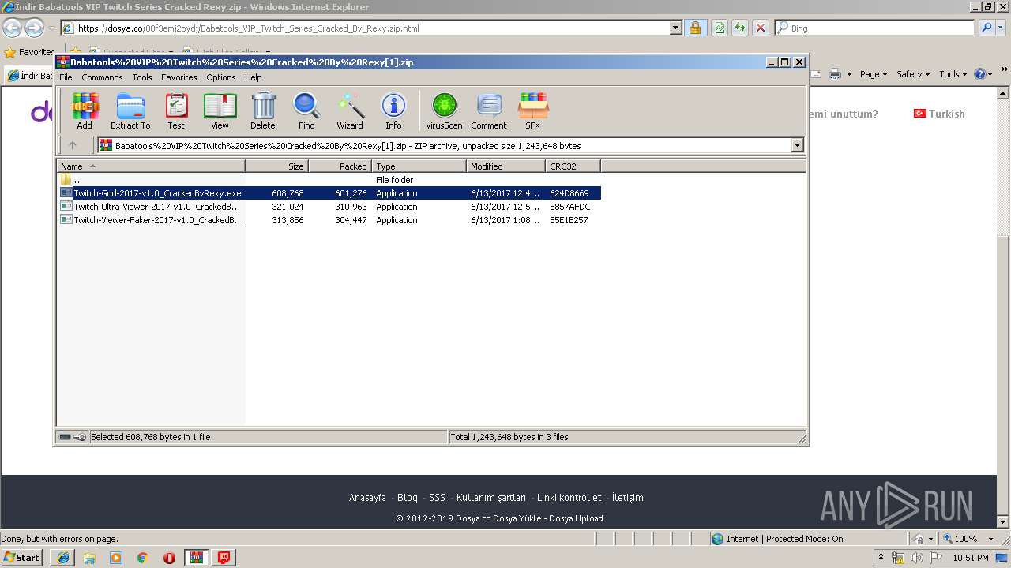
Task: Click the IE Back navigation button
Action: [x=12, y=28]
